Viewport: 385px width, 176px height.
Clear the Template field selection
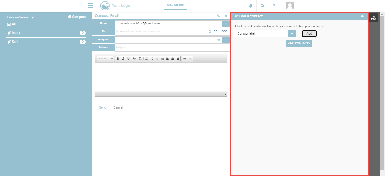pos(218,40)
